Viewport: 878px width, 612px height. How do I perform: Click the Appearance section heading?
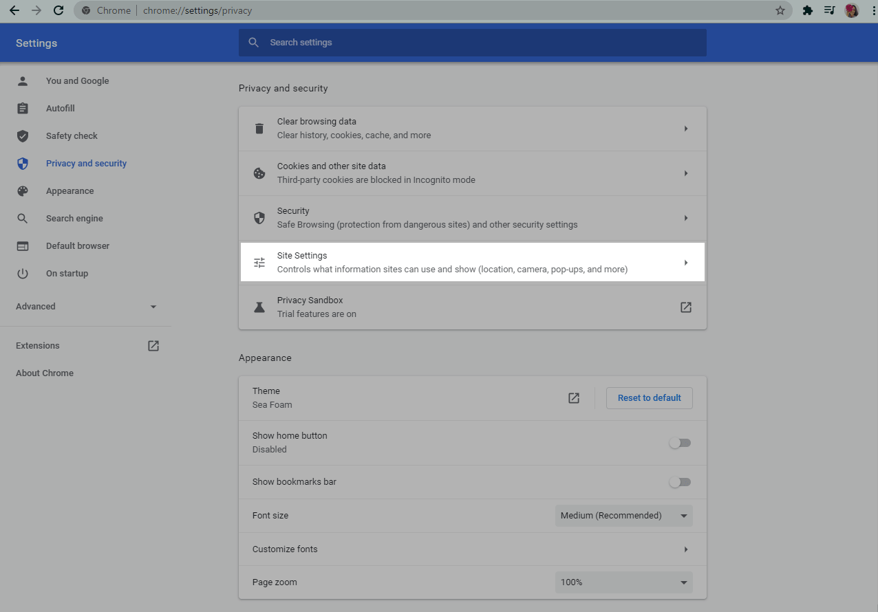coord(265,358)
